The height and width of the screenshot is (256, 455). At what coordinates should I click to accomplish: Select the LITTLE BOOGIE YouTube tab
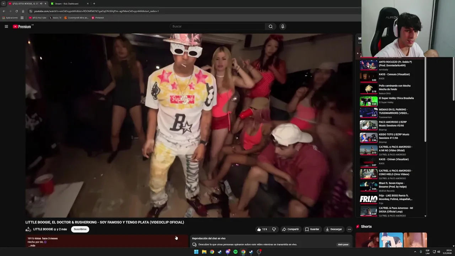(25, 4)
